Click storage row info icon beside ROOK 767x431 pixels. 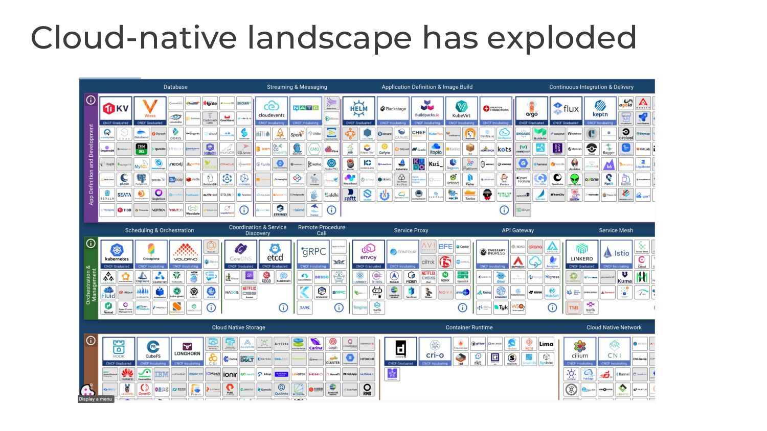[91, 340]
